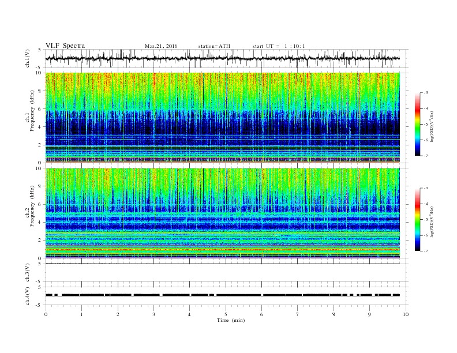Select the "start UT = 1:10:1" header text

tap(279, 46)
